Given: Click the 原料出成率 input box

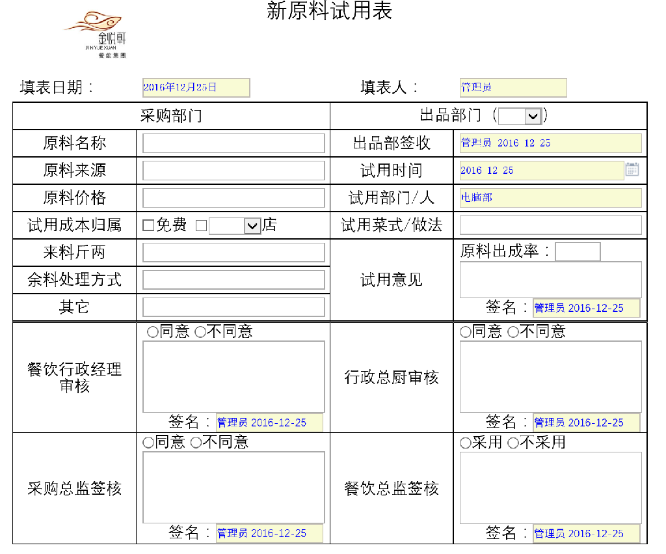Looking at the screenshot, I should pyautogui.click(x=578, y=252).
